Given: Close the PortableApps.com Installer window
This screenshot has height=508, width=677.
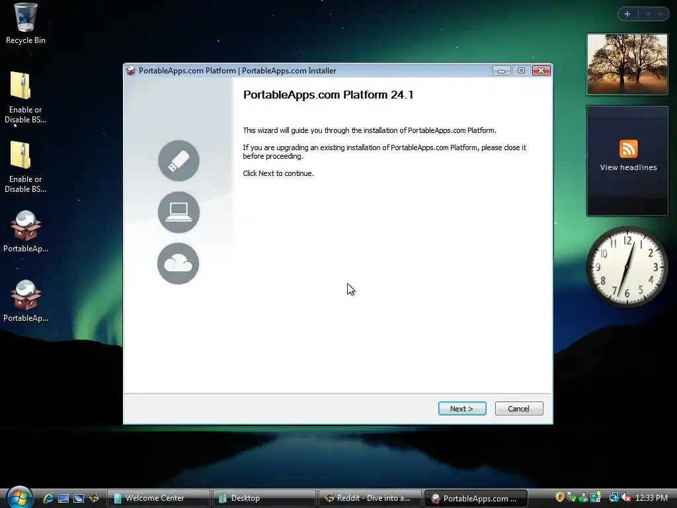Looking at the screenshot, I should coord(541,70).
